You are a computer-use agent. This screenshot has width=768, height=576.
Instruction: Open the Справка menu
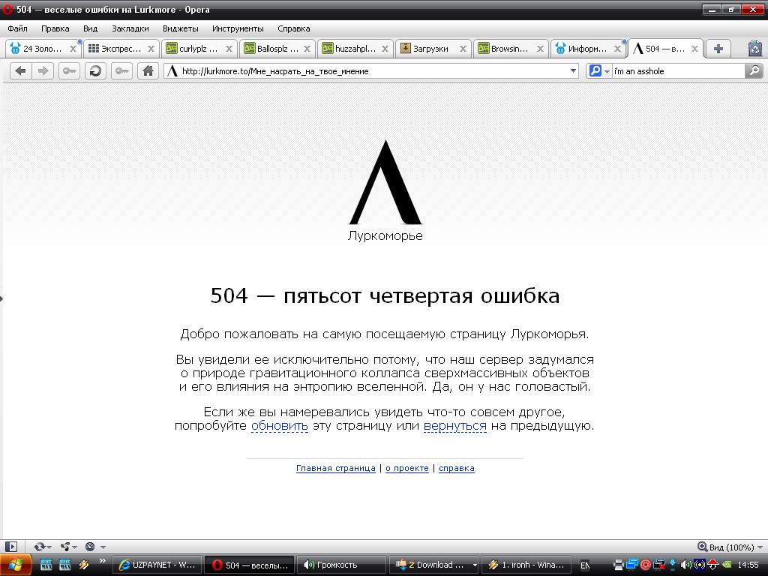294,28
